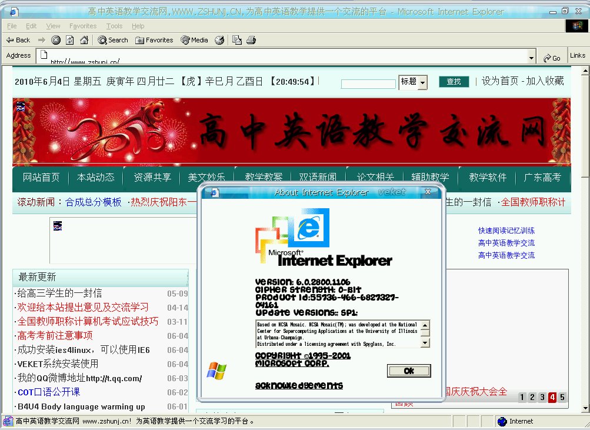590x430 pixels.
Task: Click the green 查找 search button
Action: (x=454, y=81)
